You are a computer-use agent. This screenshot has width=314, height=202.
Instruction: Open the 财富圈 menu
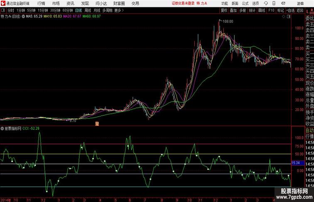coord(119,3)
